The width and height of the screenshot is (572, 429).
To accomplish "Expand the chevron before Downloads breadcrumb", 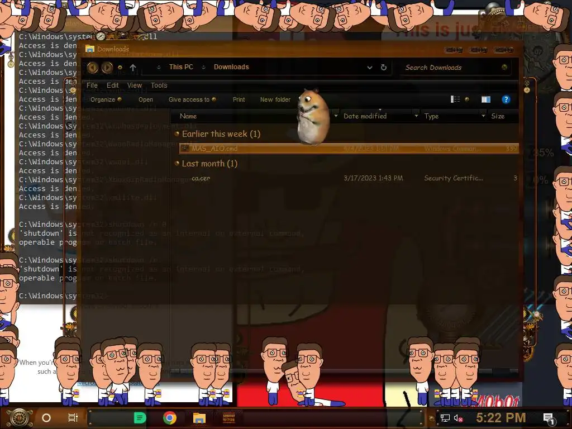I will (x=203, y=67).
